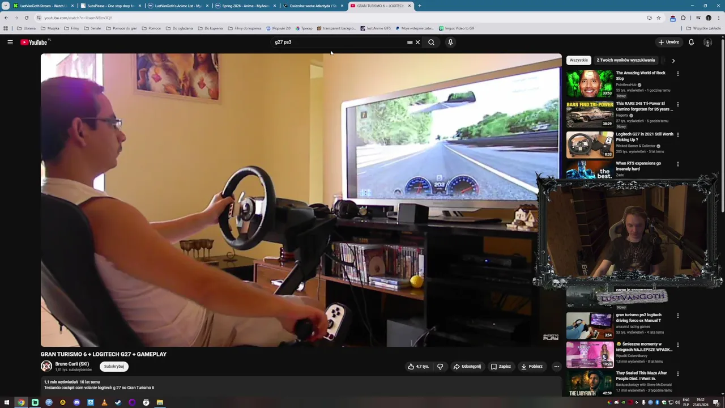Expand the video description box
Image resolution: width=725 pixels, height=408 pixels.
tap(301, 386)
